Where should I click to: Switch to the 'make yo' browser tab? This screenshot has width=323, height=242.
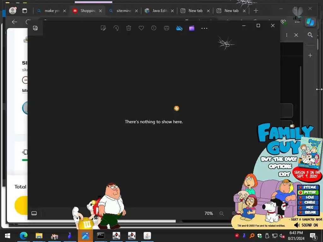tap(52, 11)
